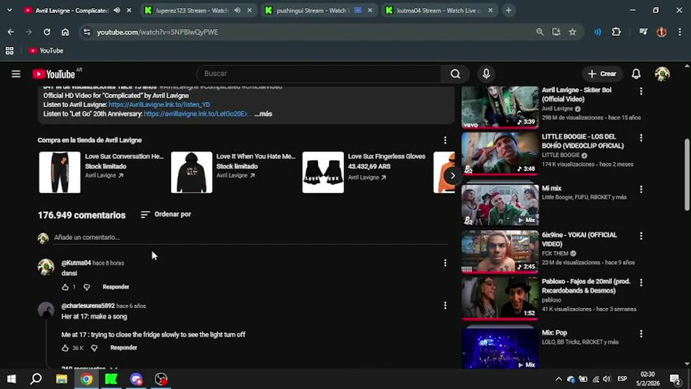Click the page vertical scrollbar

coord(687,174)
